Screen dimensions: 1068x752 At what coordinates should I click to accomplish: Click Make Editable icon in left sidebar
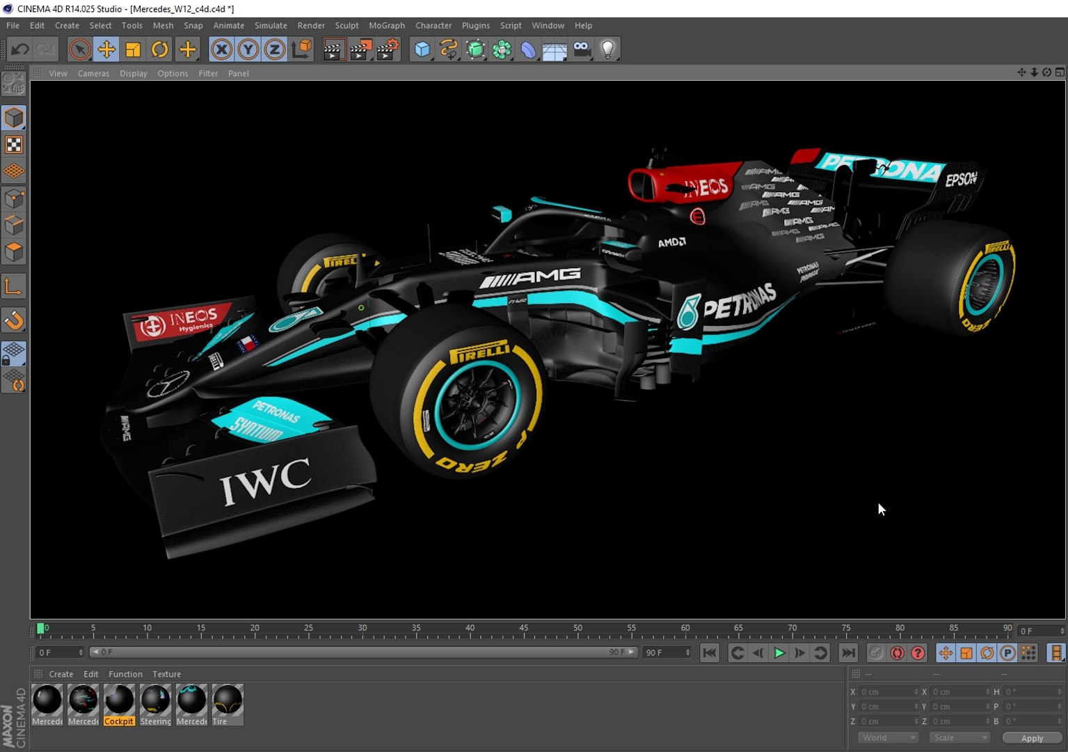14,84
